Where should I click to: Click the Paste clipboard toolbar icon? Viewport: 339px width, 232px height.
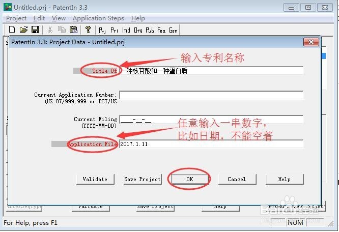point(73,30)
